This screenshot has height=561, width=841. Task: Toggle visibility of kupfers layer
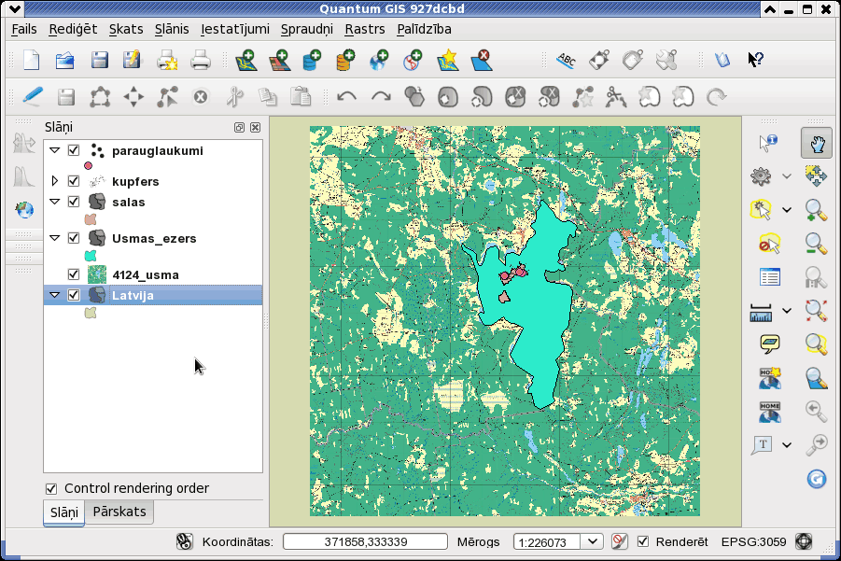[74, 181]
